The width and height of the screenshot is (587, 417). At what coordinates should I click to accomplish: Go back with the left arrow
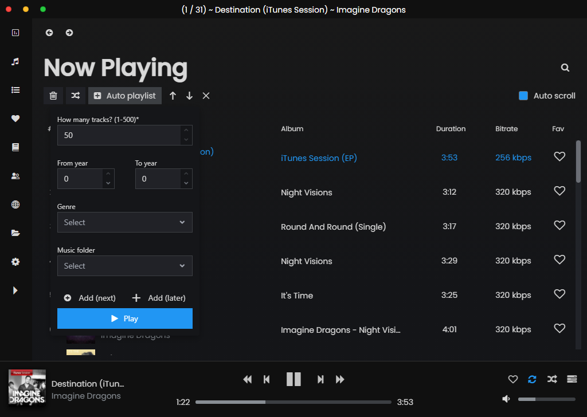pos(49,33)
